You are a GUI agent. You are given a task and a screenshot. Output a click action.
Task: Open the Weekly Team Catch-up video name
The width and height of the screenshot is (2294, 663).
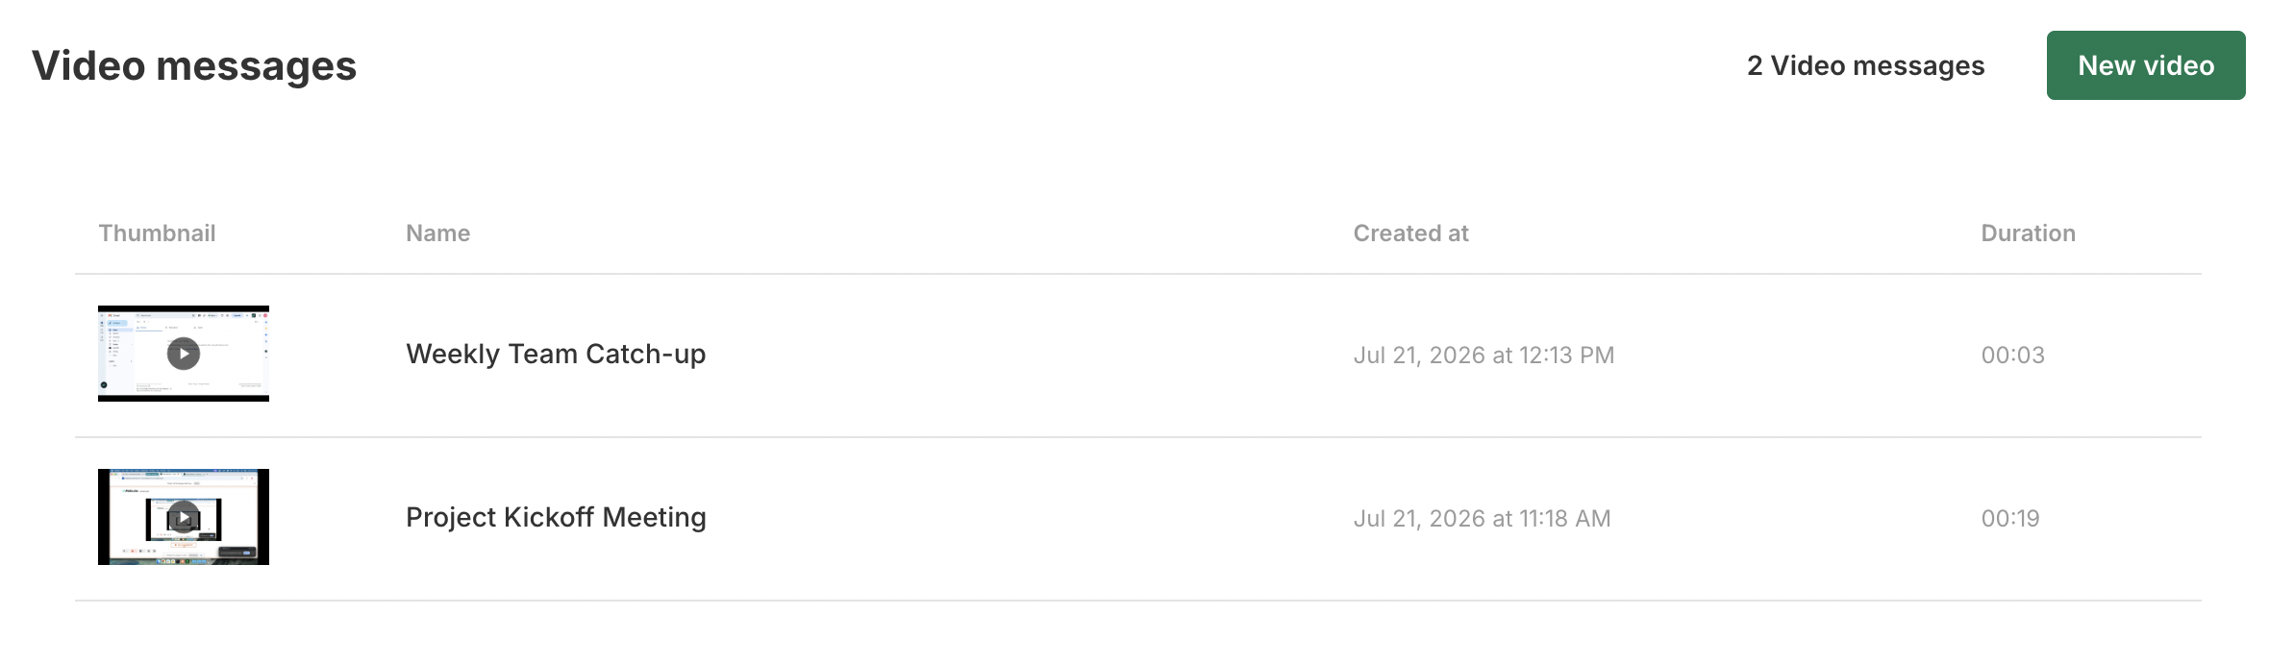556,355
